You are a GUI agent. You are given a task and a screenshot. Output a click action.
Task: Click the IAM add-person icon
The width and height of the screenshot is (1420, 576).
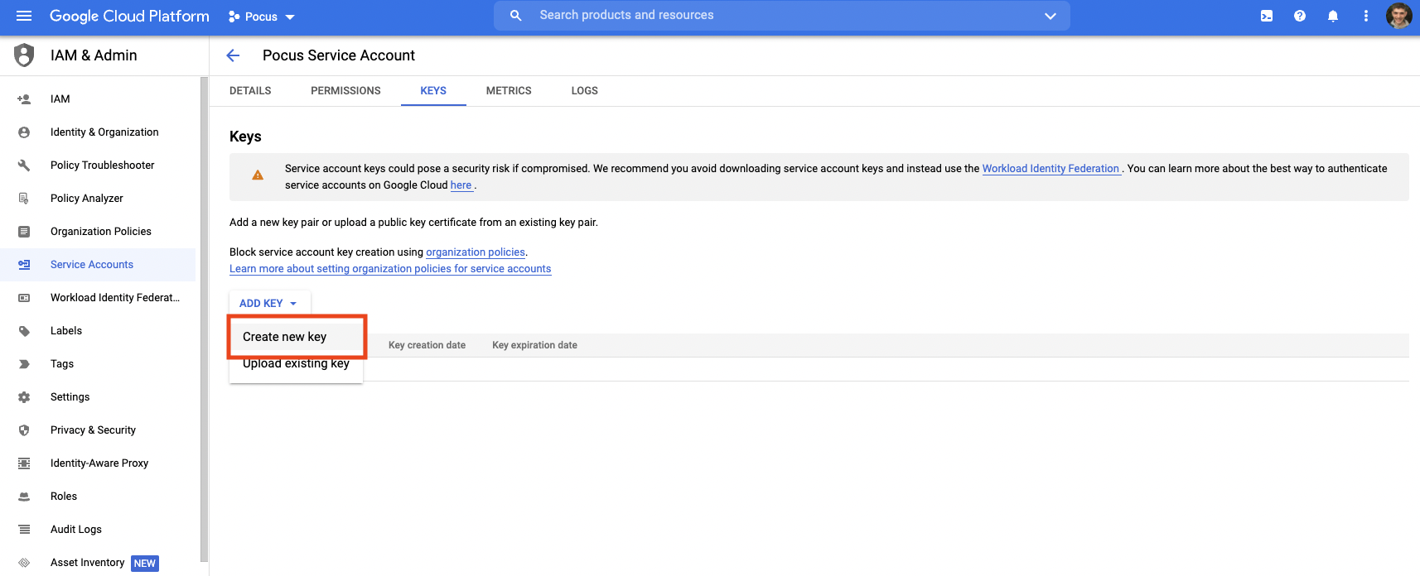coord(24,99)
